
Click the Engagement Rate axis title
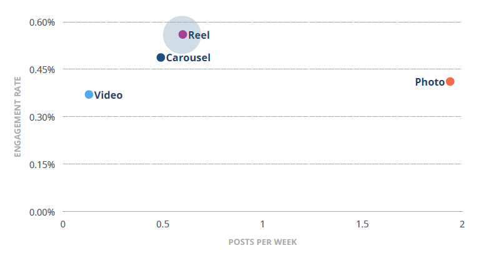pyautogui.click(x=17, y=117)
